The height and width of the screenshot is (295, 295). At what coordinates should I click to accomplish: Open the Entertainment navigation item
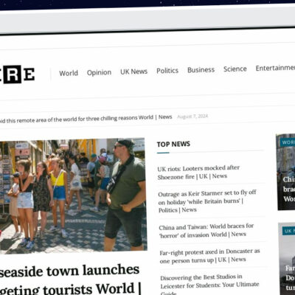click(x=275, y=68)
